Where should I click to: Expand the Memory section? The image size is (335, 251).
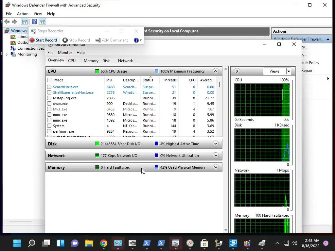[216, 167]
